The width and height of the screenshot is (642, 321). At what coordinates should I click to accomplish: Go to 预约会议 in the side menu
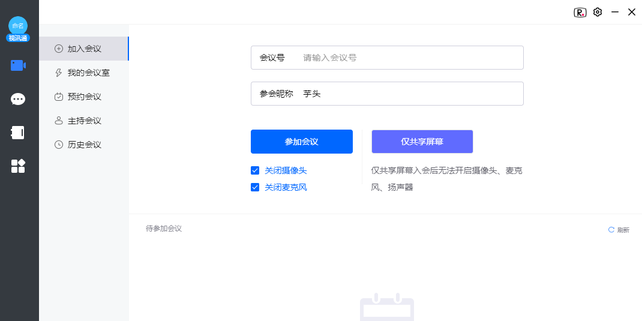point(84,97)
